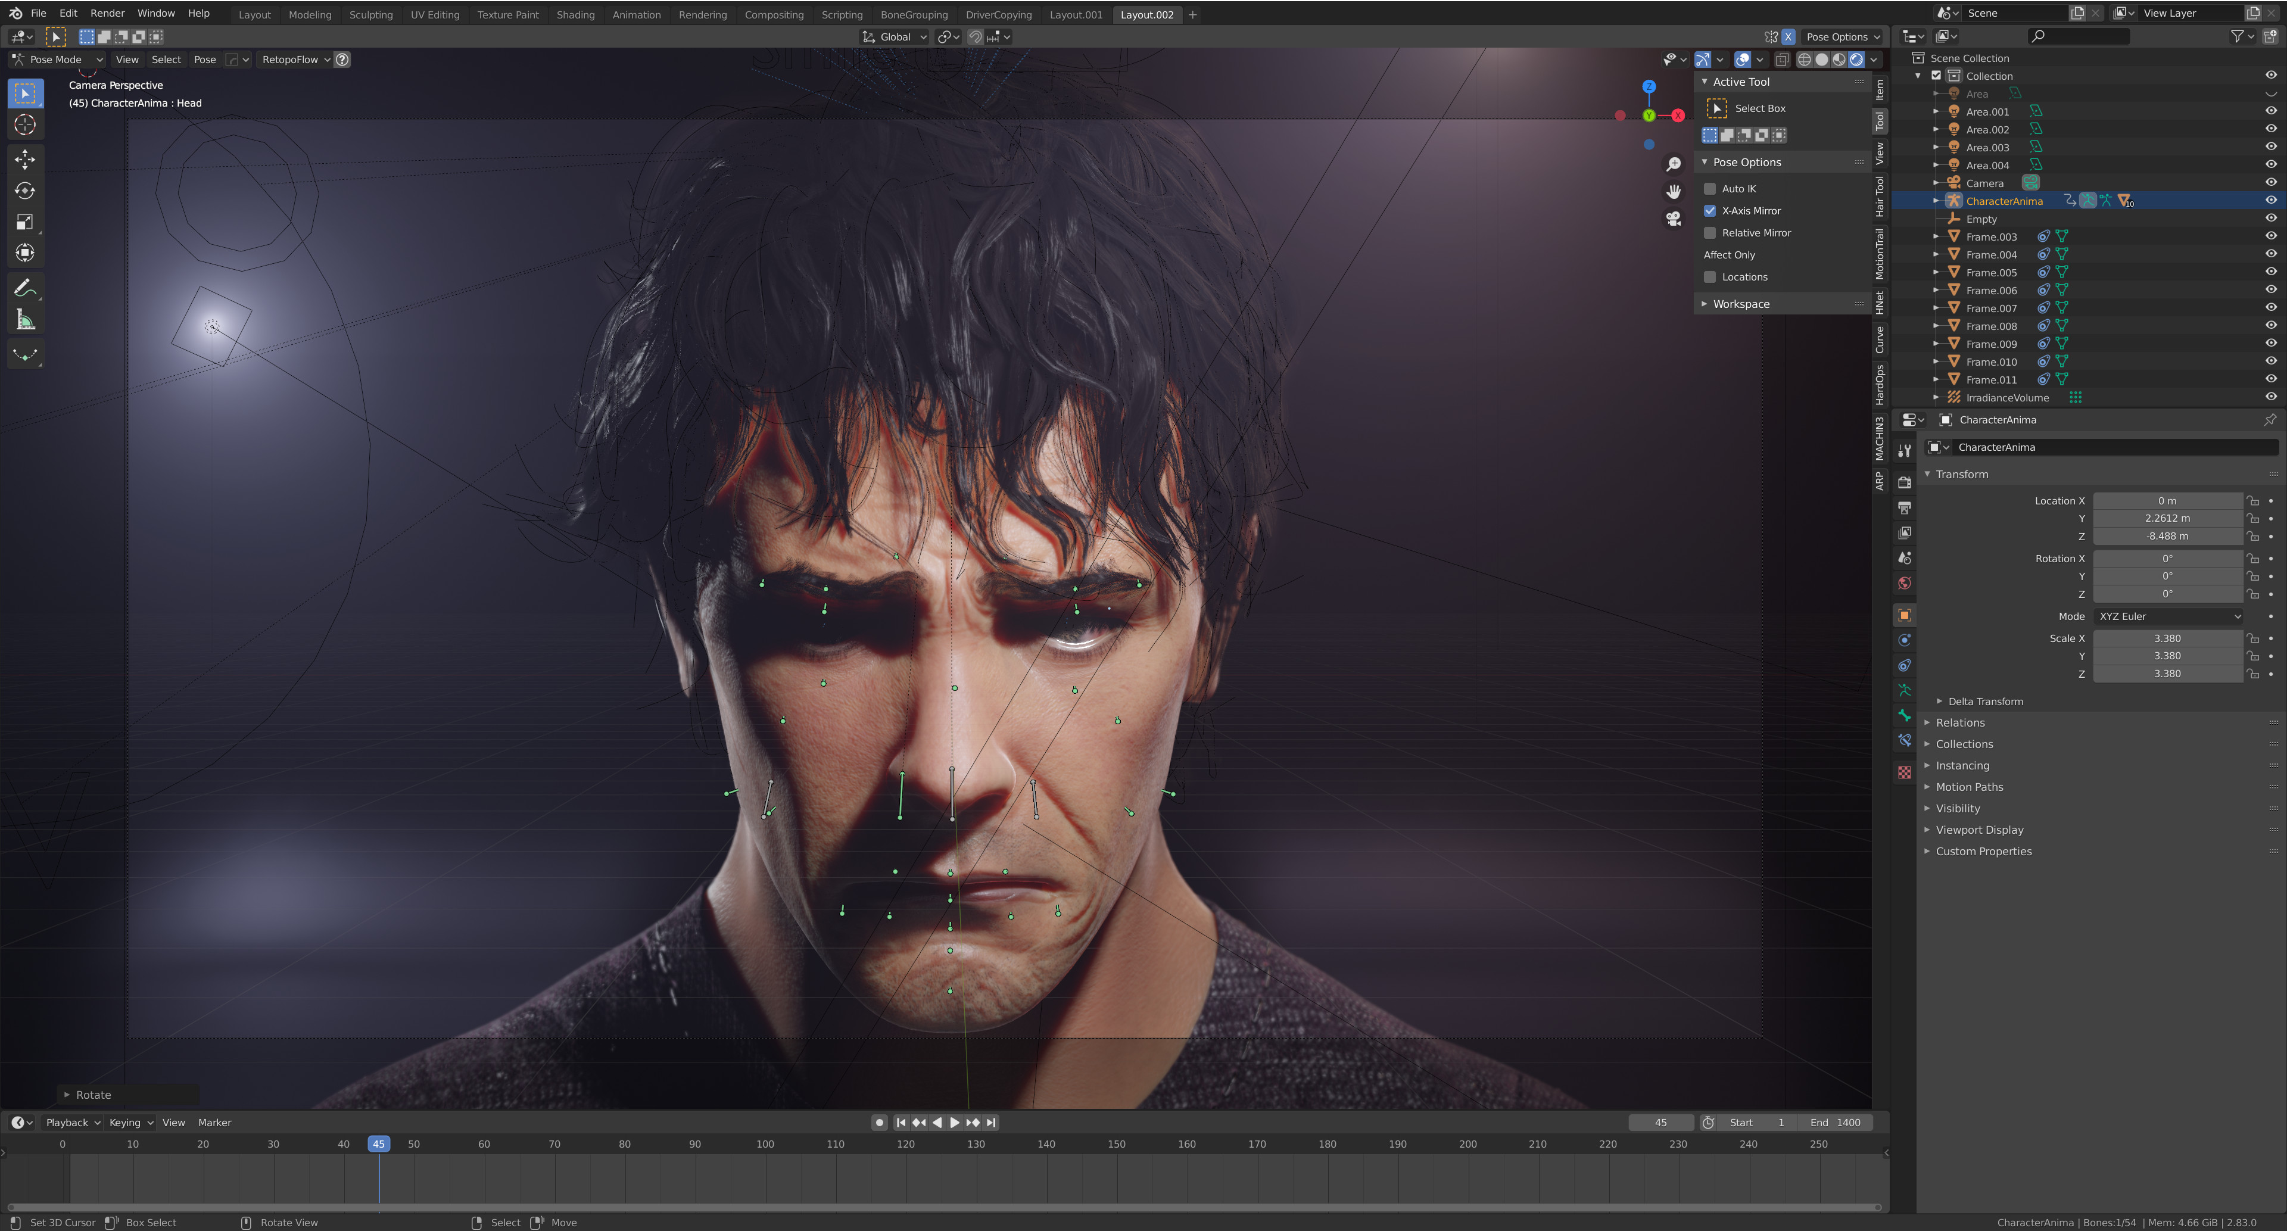Open the XYZ Euler rotation mode dropdown
2287x1231 pixels.
[x=2167, y=616]
